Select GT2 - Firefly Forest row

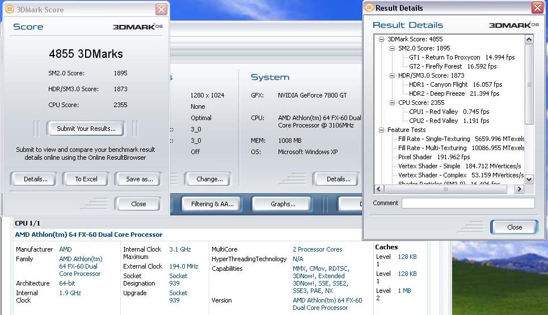pyautogui.click(x=453, y=66)
